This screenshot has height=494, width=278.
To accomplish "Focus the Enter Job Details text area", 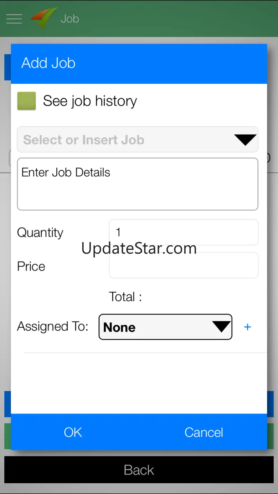I will click(138, 184).
